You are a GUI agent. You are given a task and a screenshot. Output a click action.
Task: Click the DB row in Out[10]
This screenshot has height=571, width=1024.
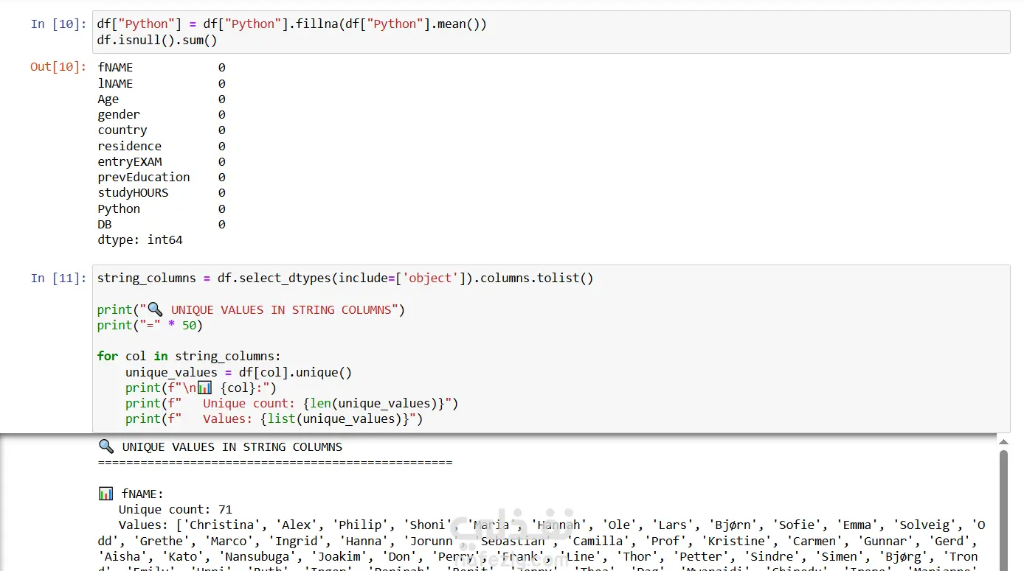(162, 225)
